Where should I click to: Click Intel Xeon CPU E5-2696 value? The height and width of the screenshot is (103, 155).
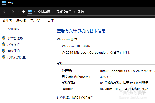tap(128, 71)
